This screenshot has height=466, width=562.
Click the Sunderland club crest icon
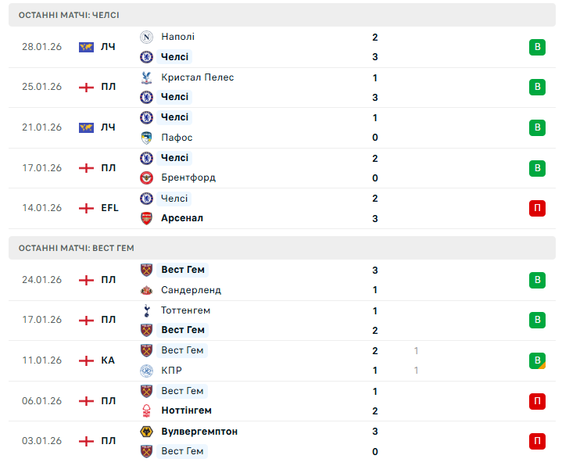click(x=146, y=290)
